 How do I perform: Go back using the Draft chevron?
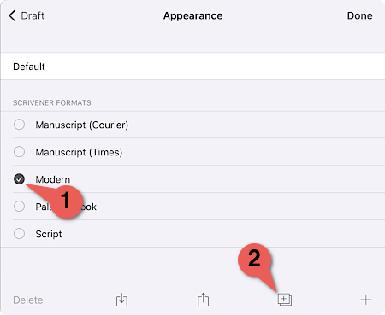(12, 15)
